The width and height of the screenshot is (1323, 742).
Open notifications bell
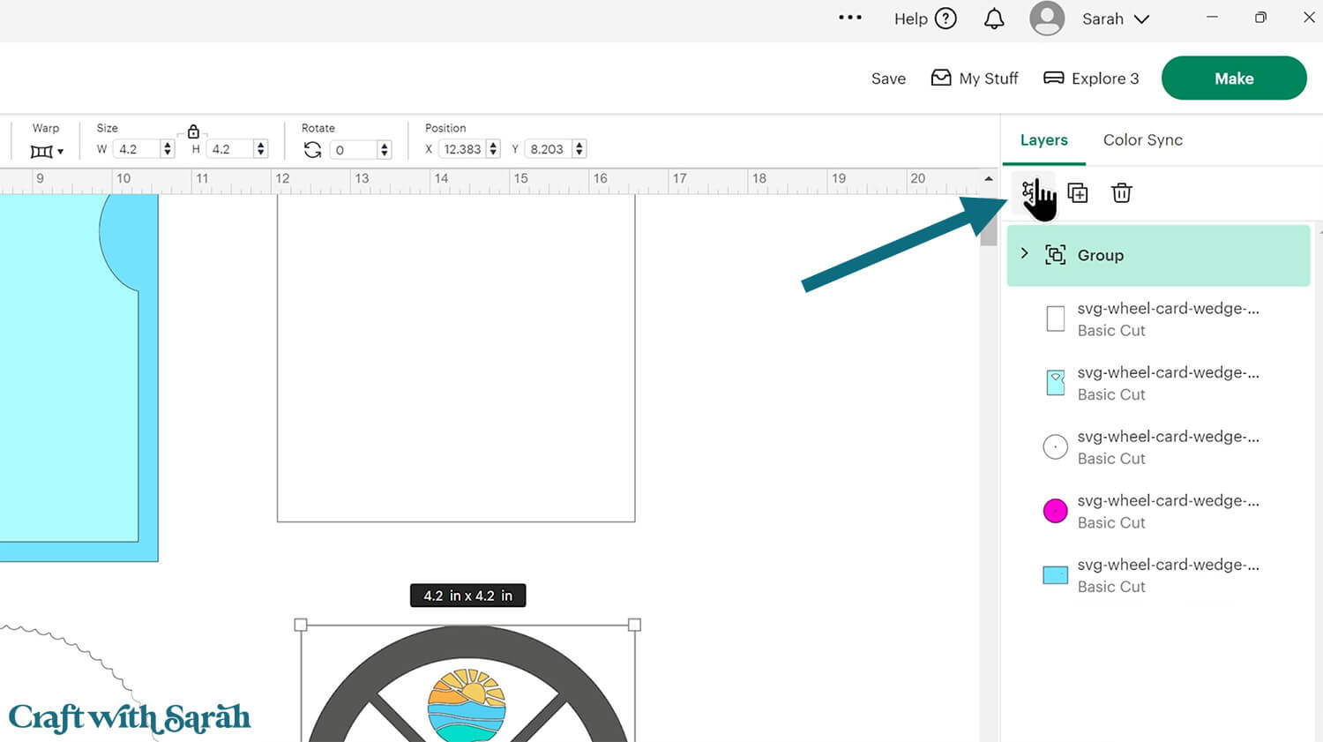tap(994, 19)
